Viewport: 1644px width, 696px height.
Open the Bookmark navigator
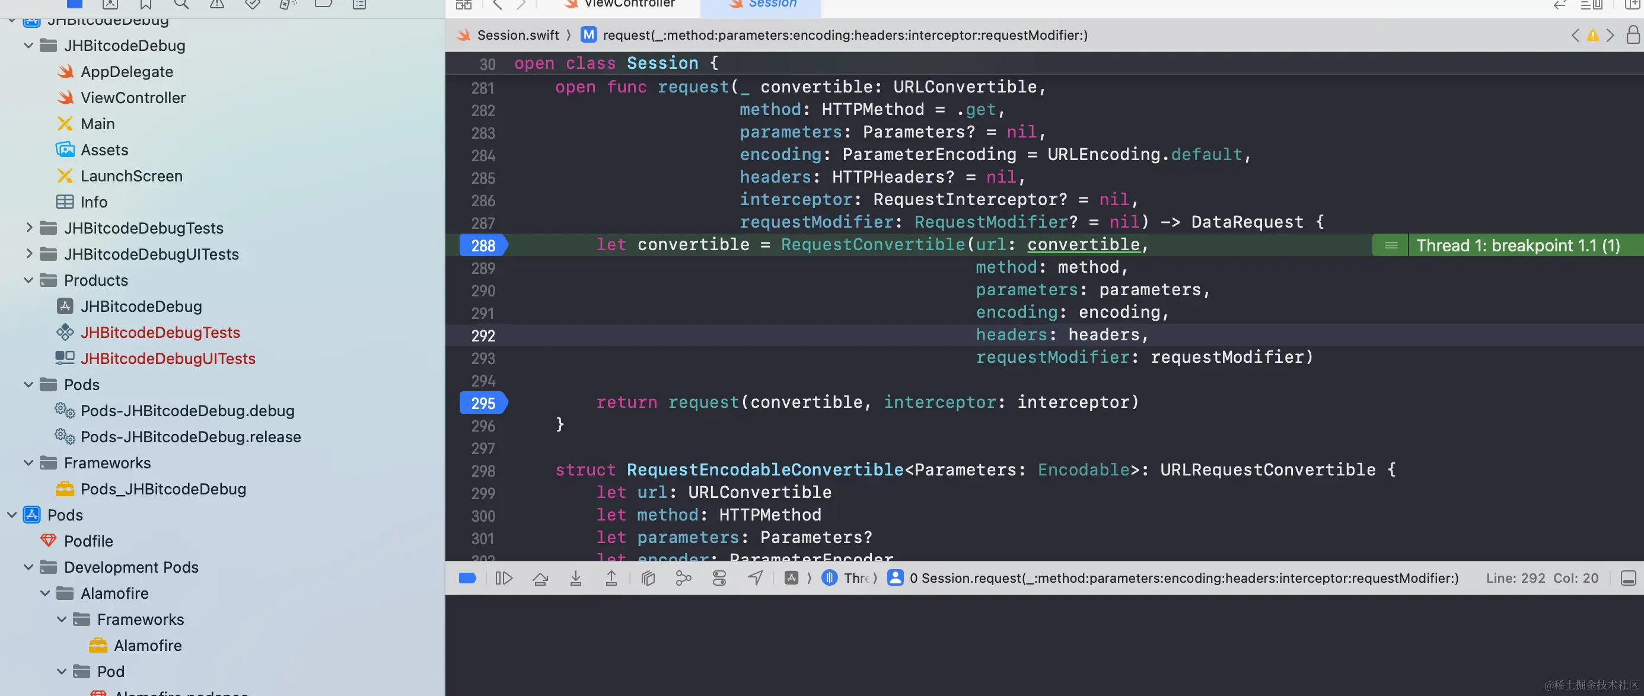[145, 4]
